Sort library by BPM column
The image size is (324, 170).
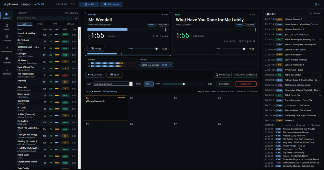(45, 29)
